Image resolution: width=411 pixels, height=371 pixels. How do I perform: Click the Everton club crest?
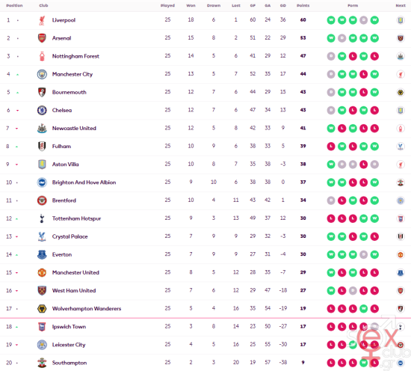pyautogui.click(x=42, y=254)
